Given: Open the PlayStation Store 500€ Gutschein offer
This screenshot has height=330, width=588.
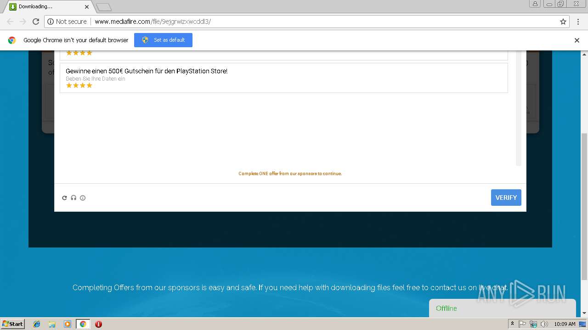Looking at the screenshot, I should pos(284,78).
